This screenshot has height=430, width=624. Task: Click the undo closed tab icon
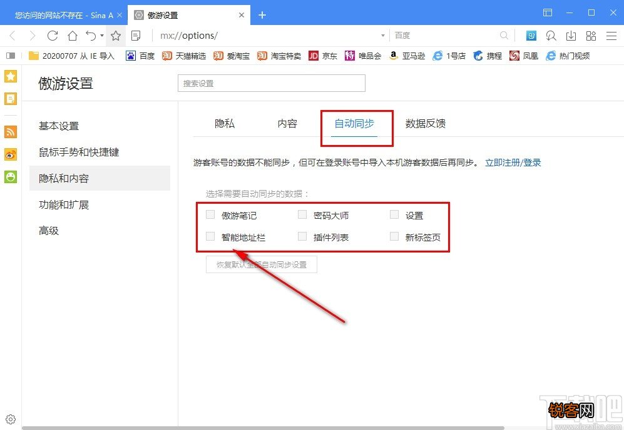[x=91, y=36]
